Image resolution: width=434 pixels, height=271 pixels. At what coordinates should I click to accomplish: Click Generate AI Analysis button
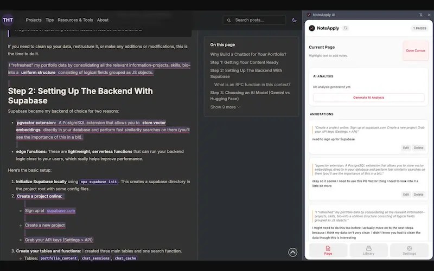[x=368, y=98]
